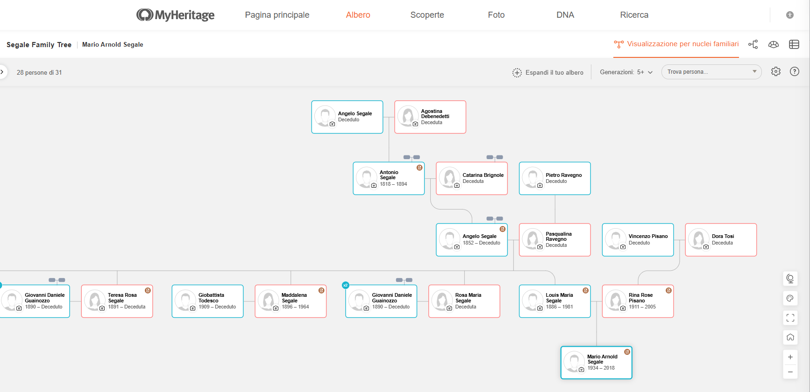Open accessibility icon in top bar
810x392 pixels.
790,15
